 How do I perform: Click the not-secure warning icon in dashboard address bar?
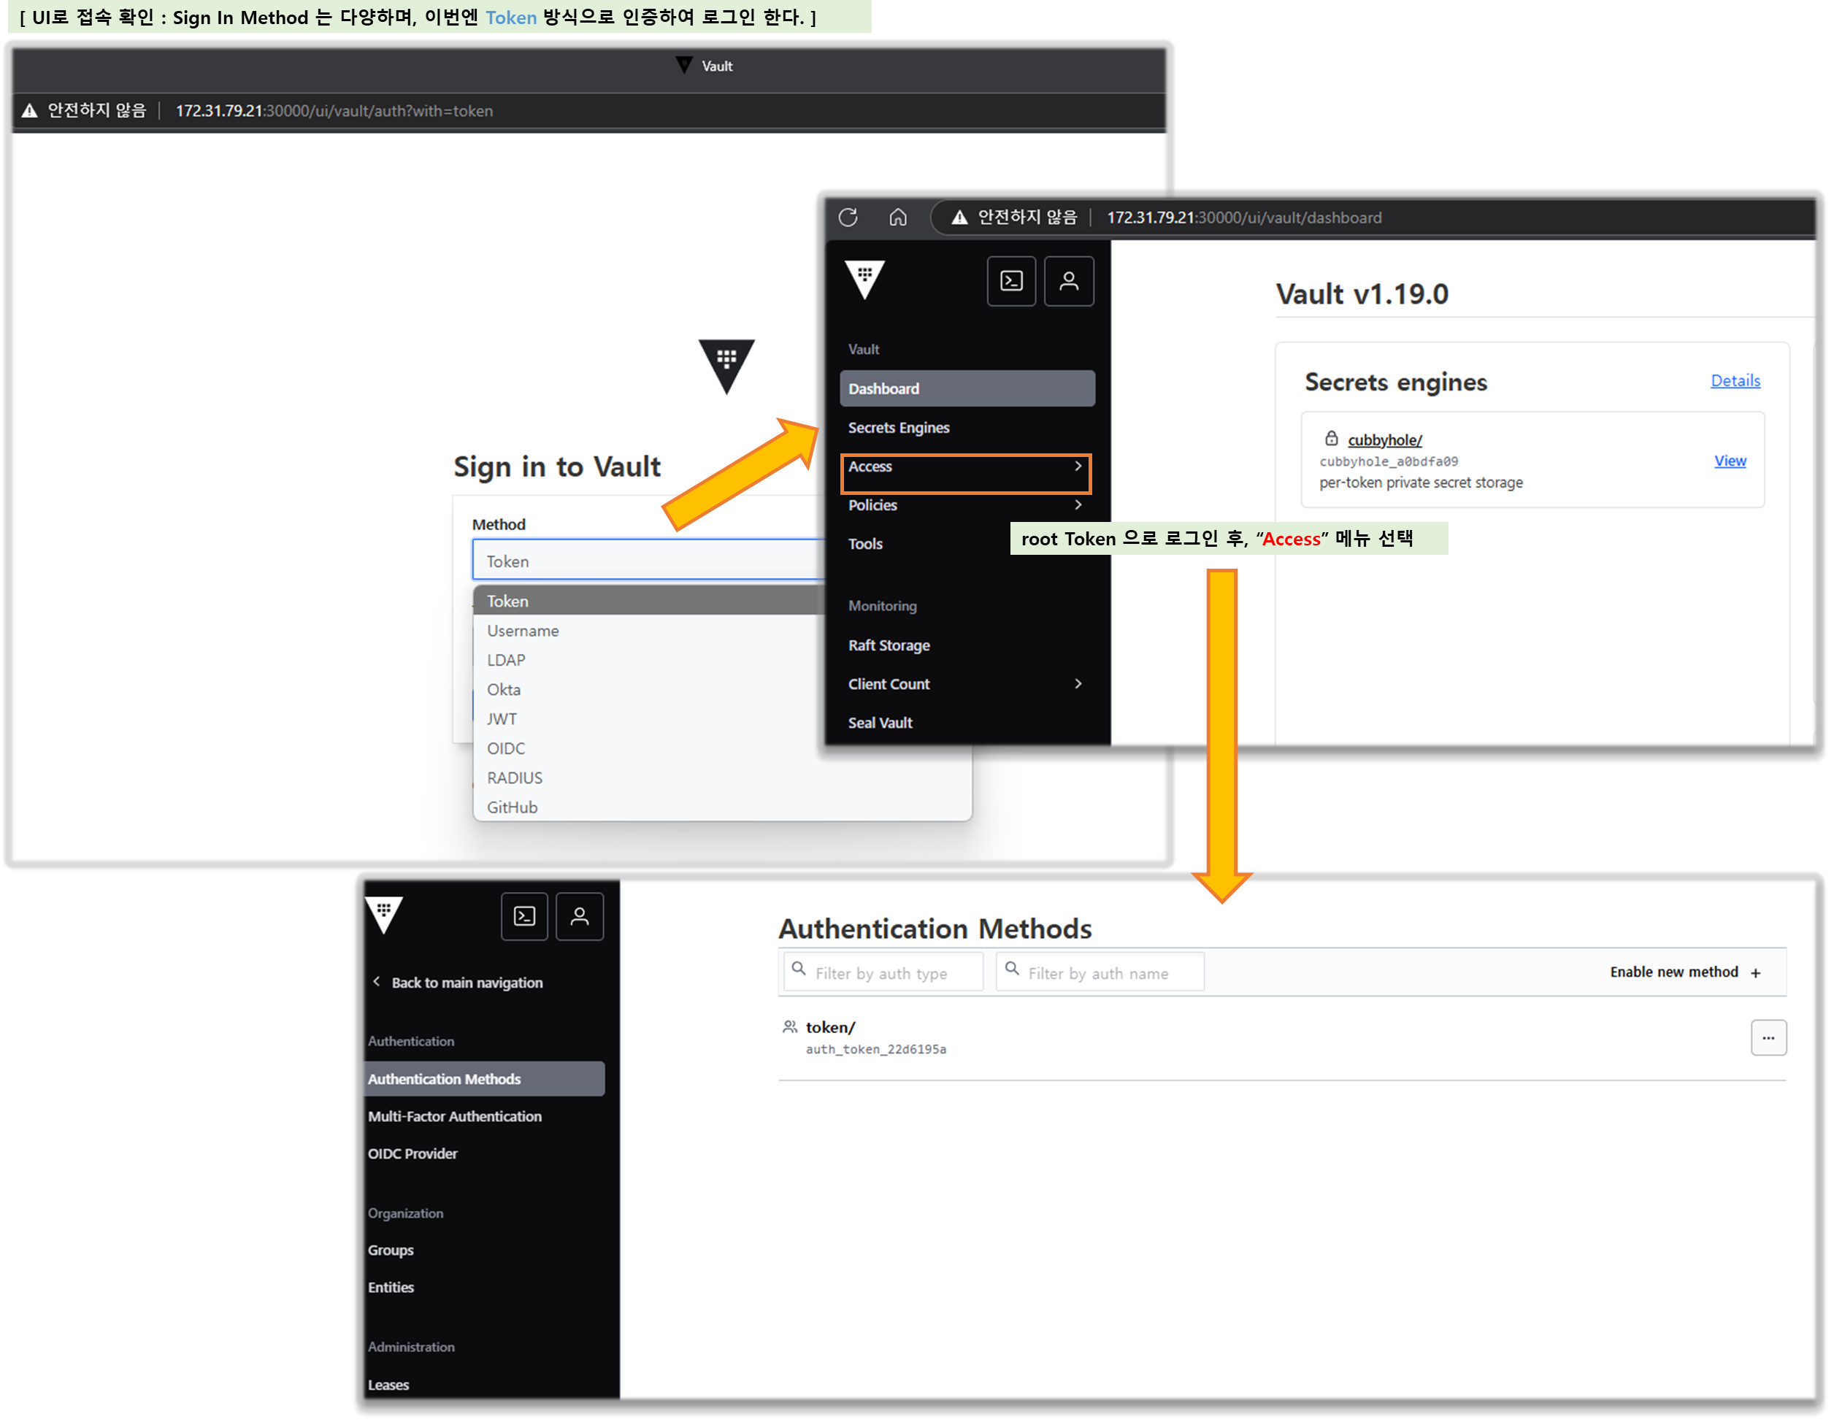tap(960, 218)
